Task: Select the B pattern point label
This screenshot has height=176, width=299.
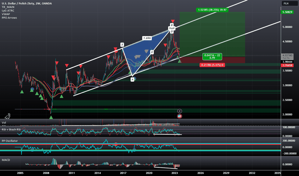Action: click(172, 25)
